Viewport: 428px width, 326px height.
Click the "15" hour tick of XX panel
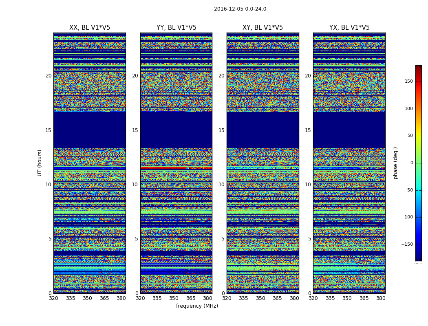(49, 130)
